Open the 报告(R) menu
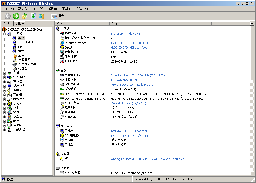Viewport: 256px width, 183px height. point(38,9)
